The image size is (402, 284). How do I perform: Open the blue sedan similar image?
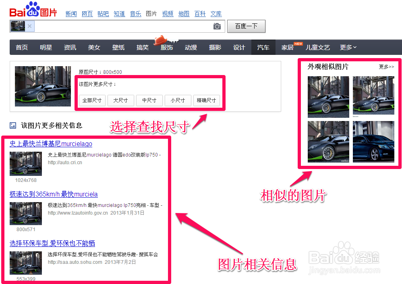pyautogui.click(x=373, y=142)
